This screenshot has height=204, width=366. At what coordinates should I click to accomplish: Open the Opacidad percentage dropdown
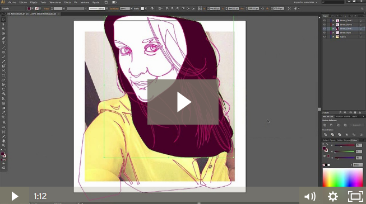(131, 8)
